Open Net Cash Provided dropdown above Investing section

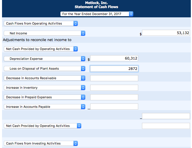pyautogui.click(x=43, y=126)
